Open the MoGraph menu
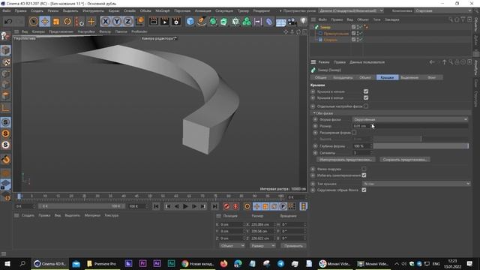Image resolution: width=480 pixels, height=270 pixels. [x=162, y=10]
